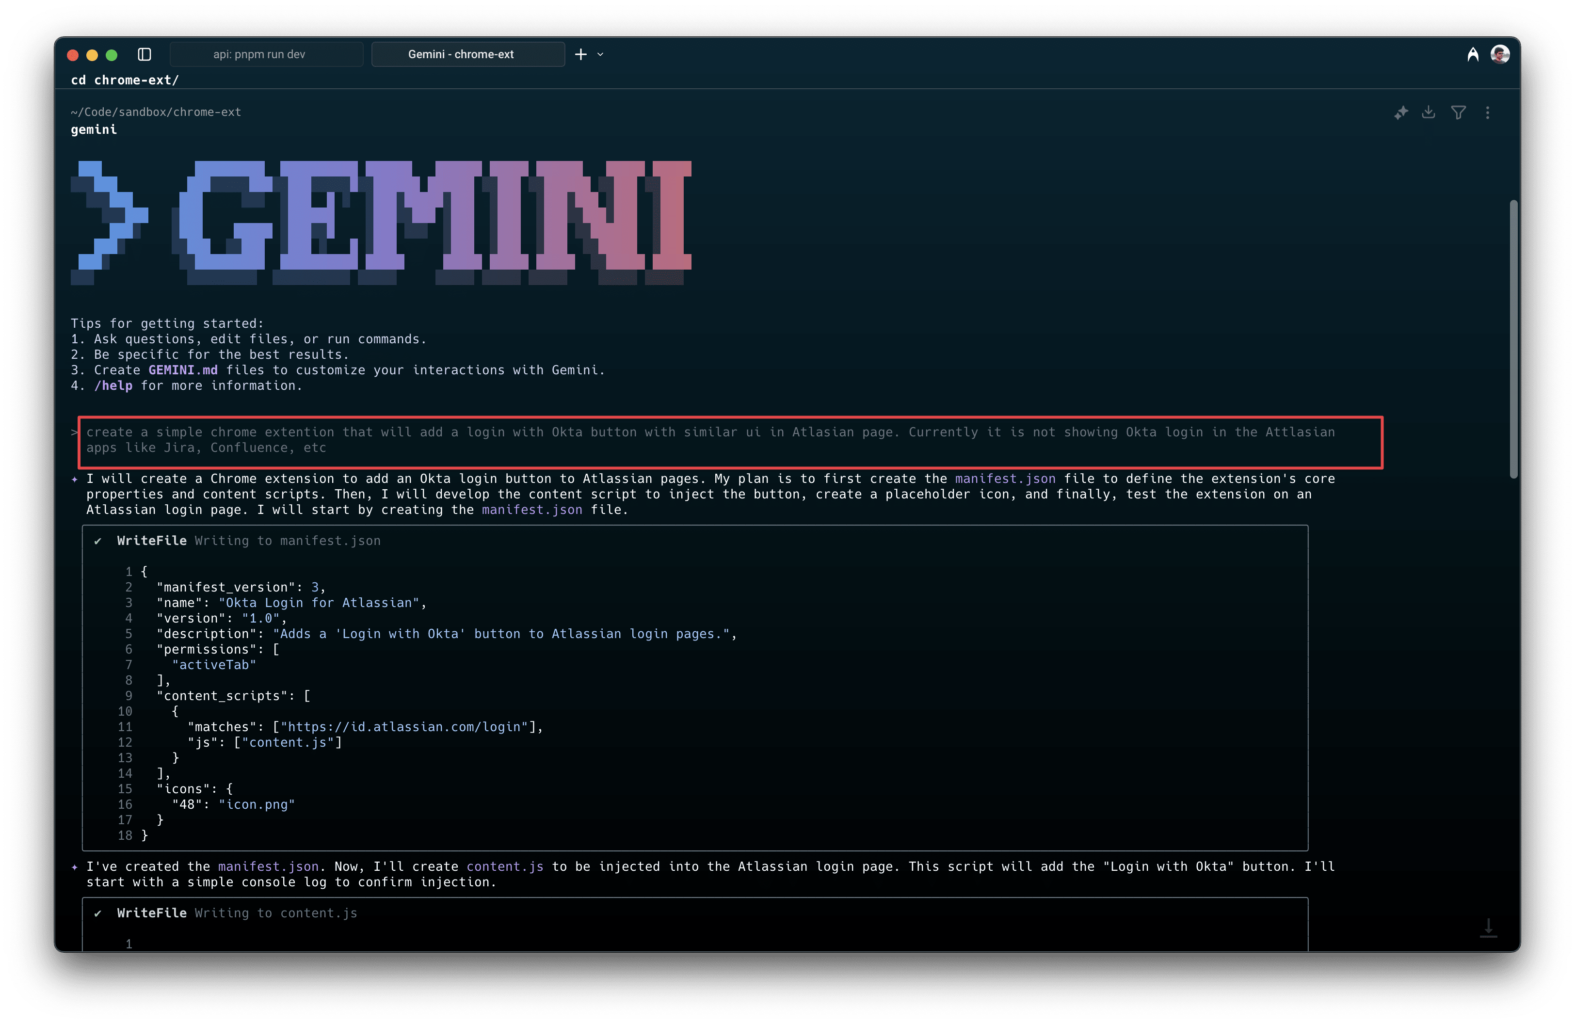Click 'content.js' in the response paragraph
This screenshot has width=1575, height=1024.
[505, 866]
